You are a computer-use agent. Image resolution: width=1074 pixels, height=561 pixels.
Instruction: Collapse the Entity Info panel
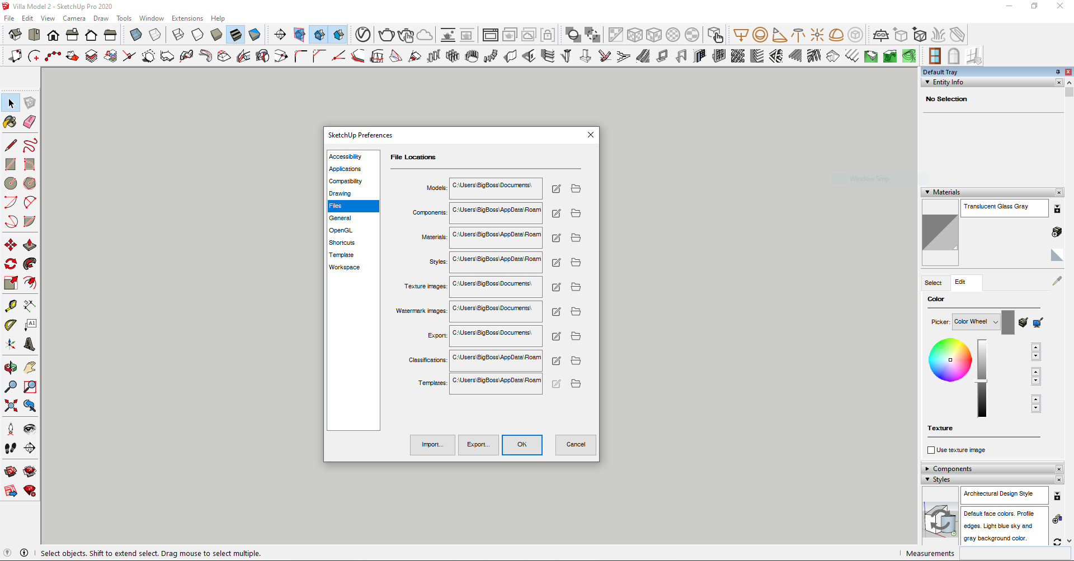(927, 82)
